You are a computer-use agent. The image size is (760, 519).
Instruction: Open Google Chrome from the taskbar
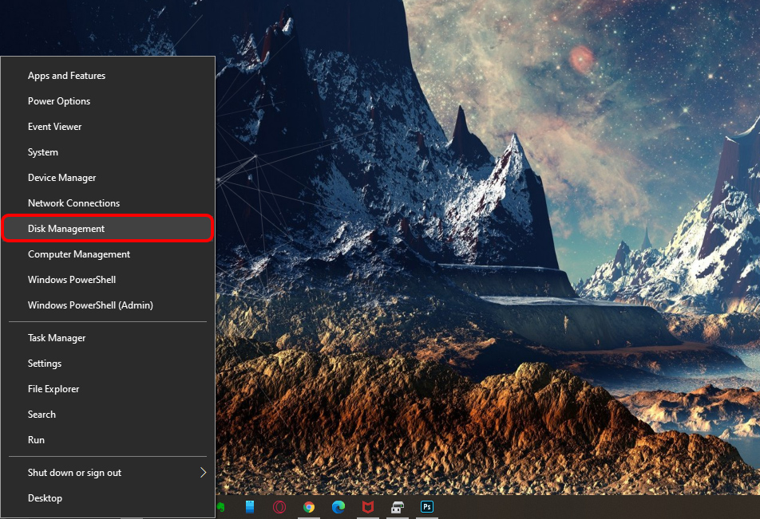tap(309, 507)
